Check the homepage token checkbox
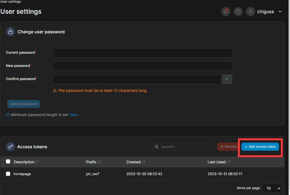 click(x=8, y=174)
